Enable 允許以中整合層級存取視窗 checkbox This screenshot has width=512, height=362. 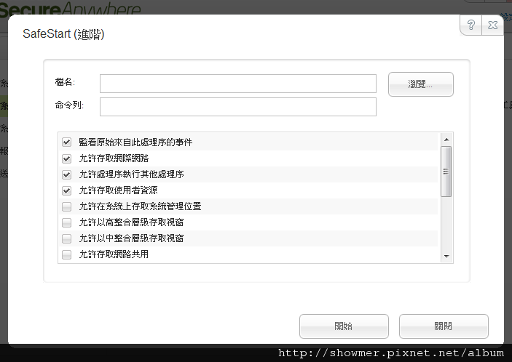click(66, 238)
